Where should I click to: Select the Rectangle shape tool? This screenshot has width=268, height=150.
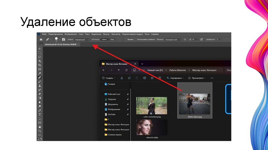click(x=40, y=123)
